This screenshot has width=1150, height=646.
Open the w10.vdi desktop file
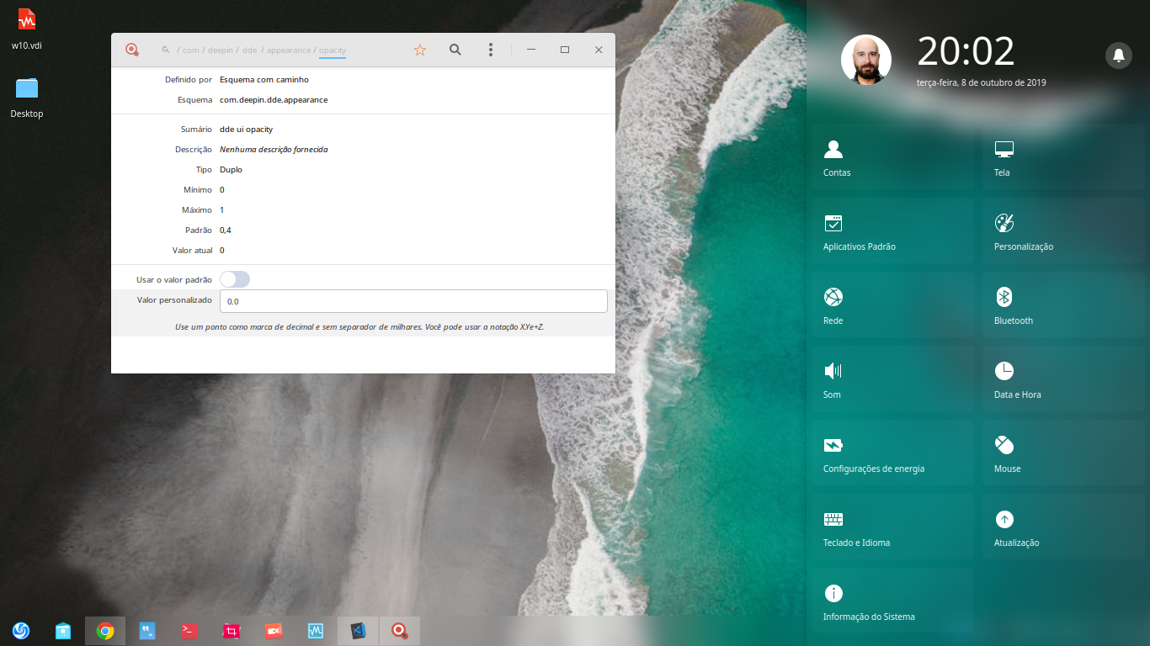pyautogui.click(x=27, y=28)
